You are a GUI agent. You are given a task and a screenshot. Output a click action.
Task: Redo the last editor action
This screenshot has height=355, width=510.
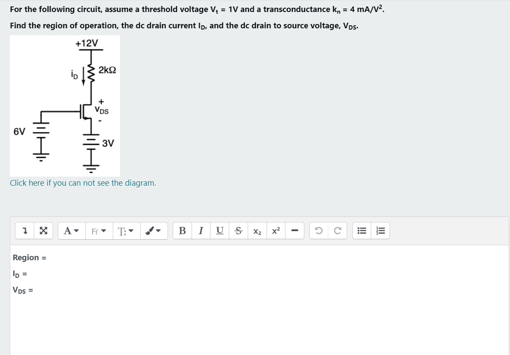pos(337,231)
